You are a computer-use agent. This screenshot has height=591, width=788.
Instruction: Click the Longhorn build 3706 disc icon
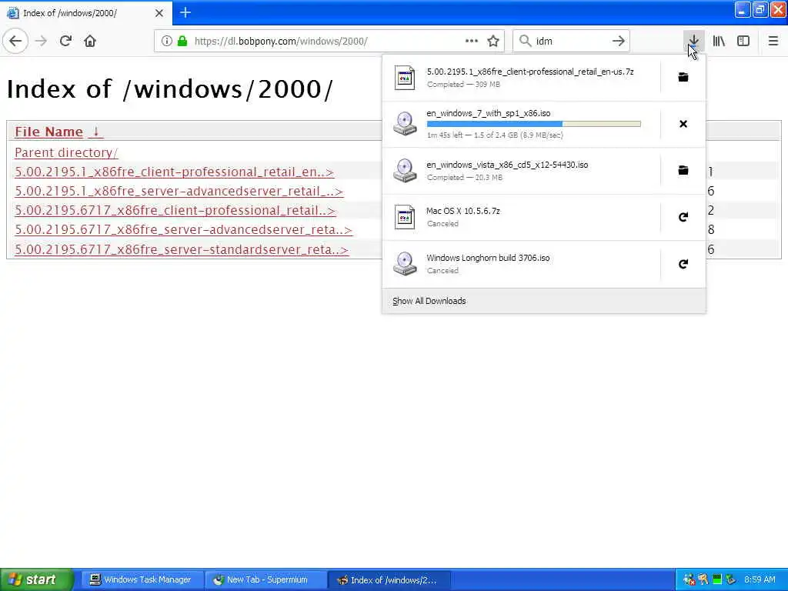(405, 264)
